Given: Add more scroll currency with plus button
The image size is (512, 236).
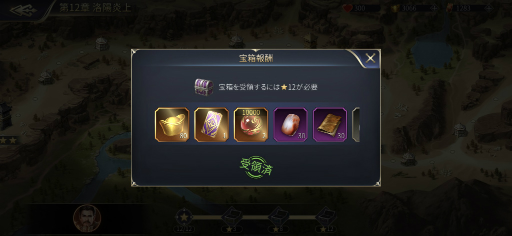Looking at the screenshot, I should click(488, 8).
